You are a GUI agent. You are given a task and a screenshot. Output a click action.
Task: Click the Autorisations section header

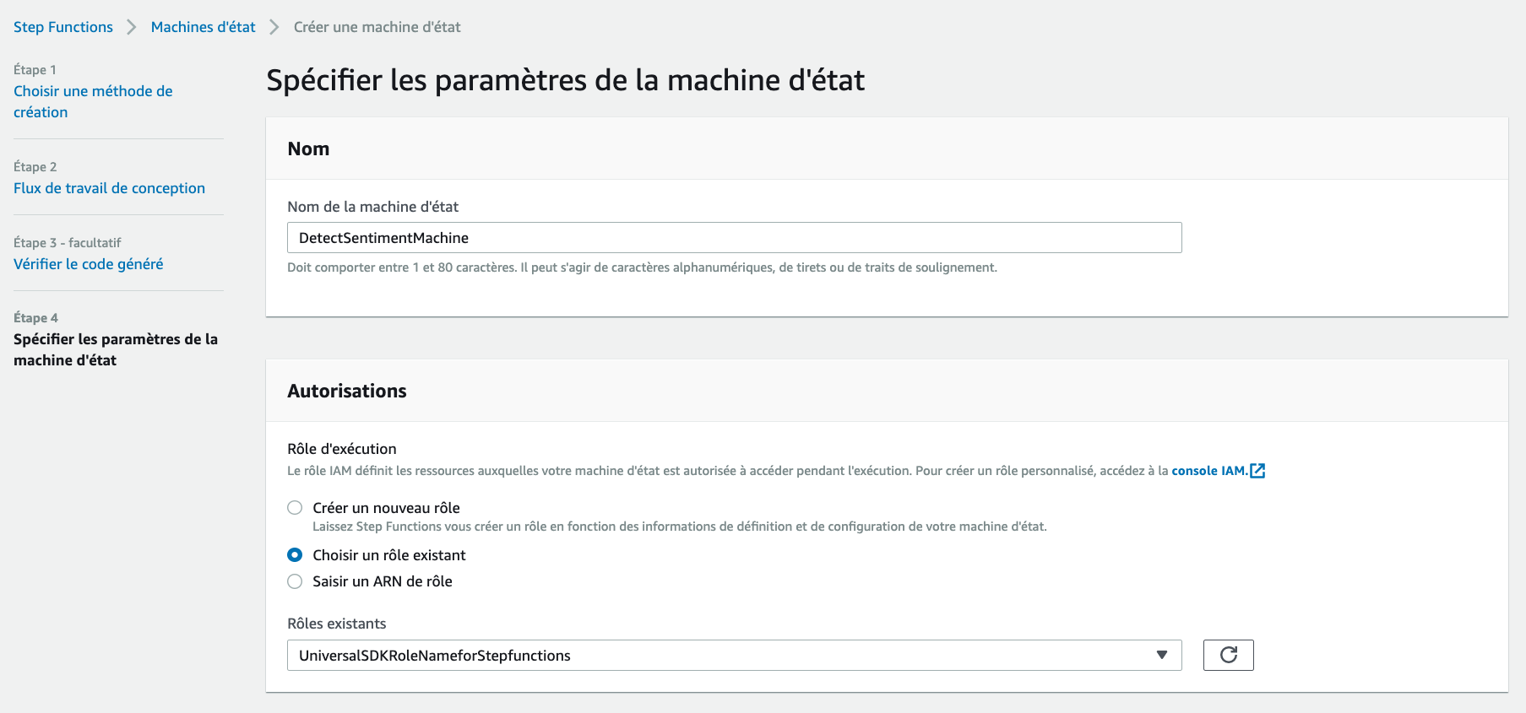coord(347,392)
